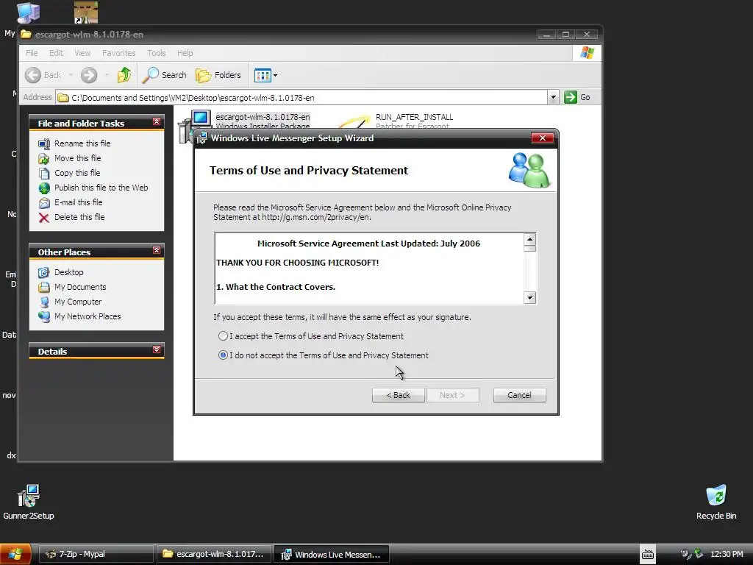The width and height of the screenshot is (753, 565).
Task: Cancel the Messenger Setup Wizard
Action: tap(519, 395)
